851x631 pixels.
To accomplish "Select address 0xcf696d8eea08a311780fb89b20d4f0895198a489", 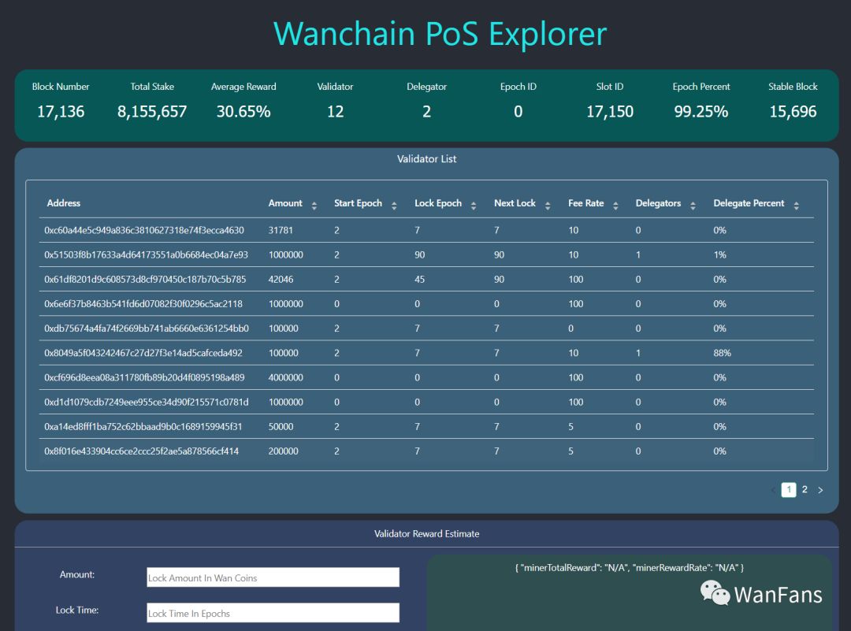I will 144,377.
